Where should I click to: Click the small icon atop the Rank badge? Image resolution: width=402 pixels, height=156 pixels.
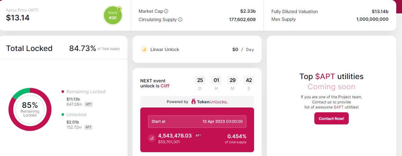click(x=119, y=9)
